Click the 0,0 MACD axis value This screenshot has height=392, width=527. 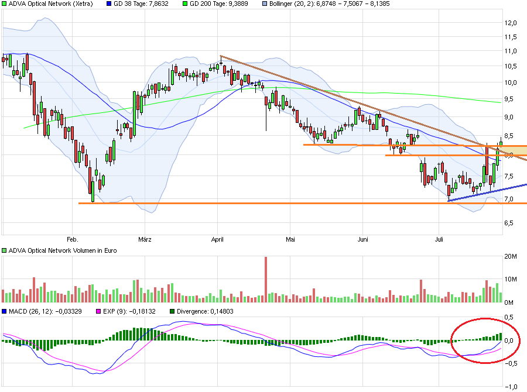point(509,341)
